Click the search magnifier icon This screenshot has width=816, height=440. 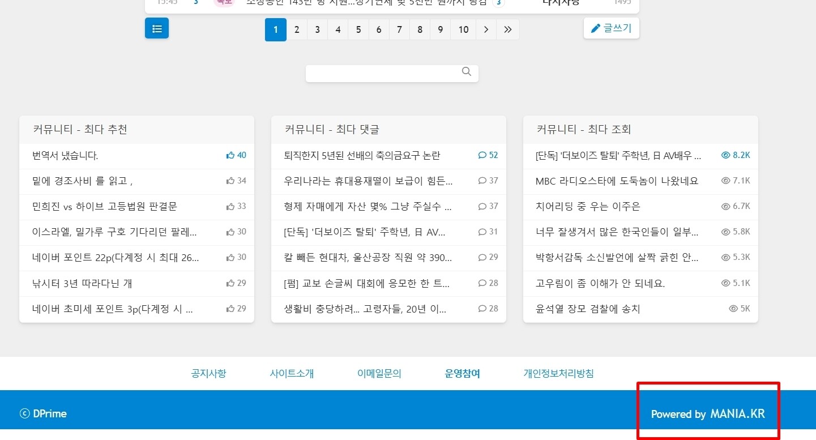(x=467, y=72)
